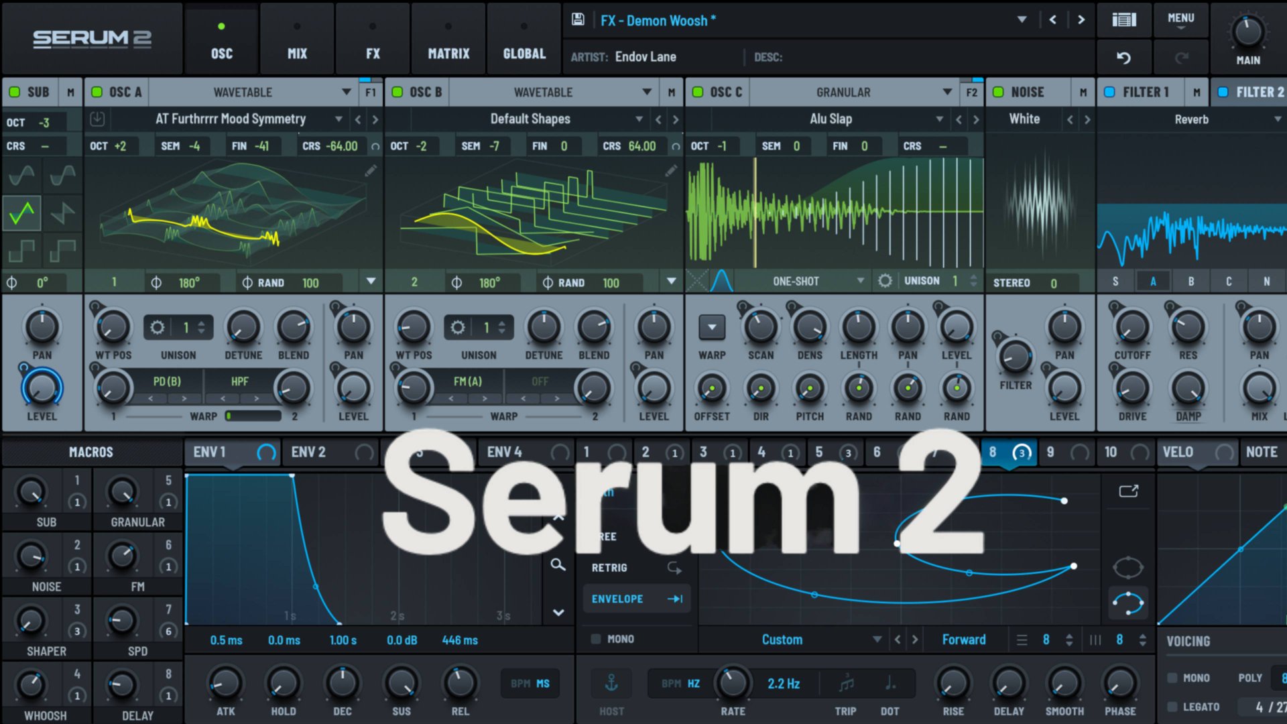Screen dimensions: 1287x724
Task: Select the triangle wave shape in SUB panel
Action: pyautogui.click(x=22, y=213)
